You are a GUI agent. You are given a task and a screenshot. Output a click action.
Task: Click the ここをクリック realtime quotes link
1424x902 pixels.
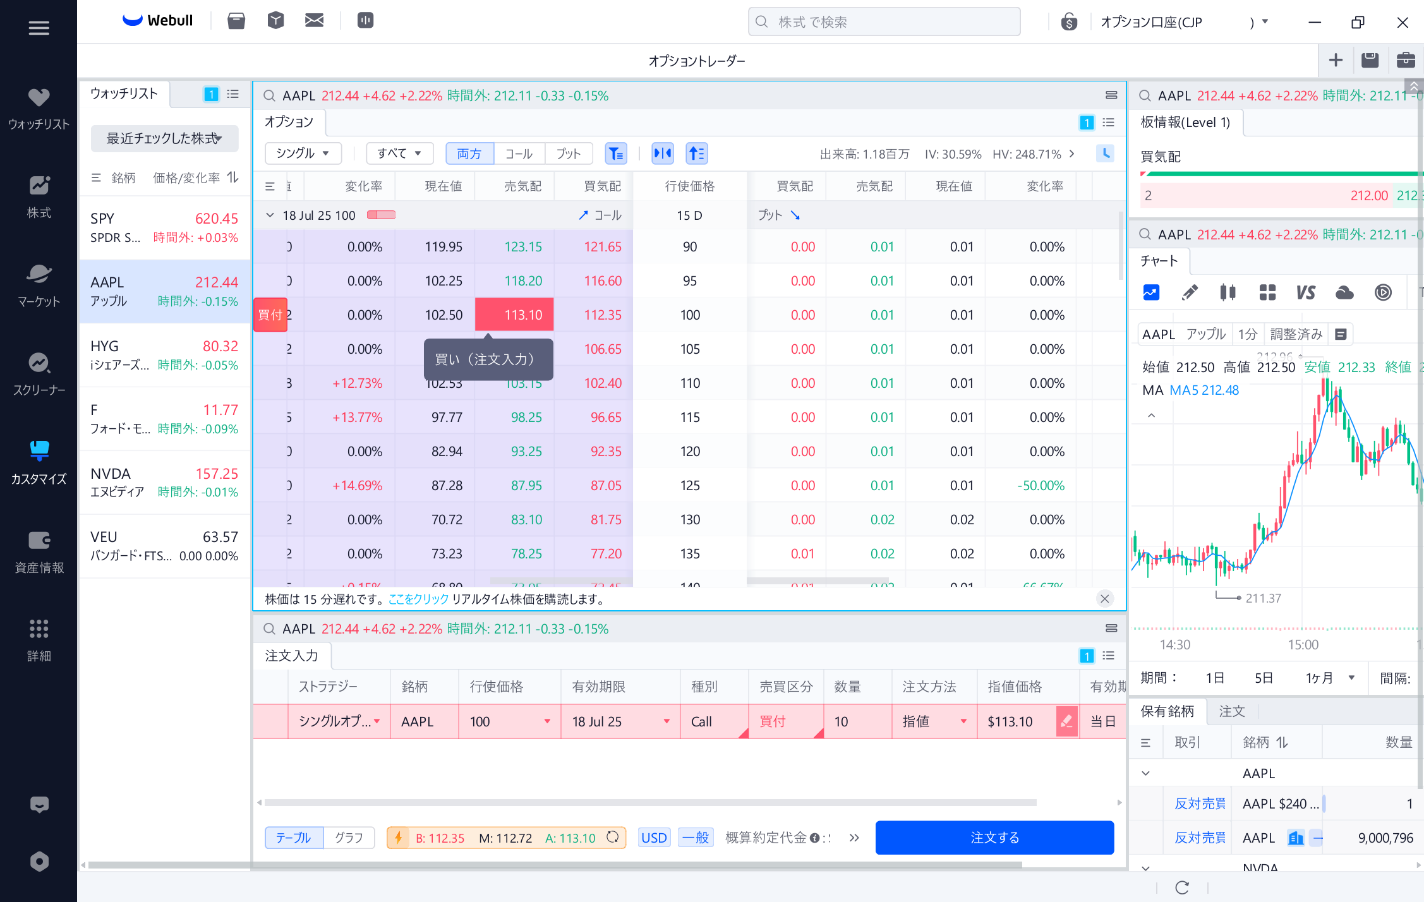(x=418, y=599)
